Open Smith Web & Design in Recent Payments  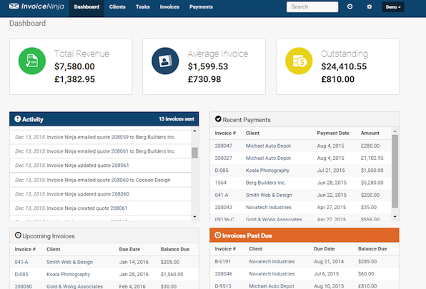pos(269,195)
